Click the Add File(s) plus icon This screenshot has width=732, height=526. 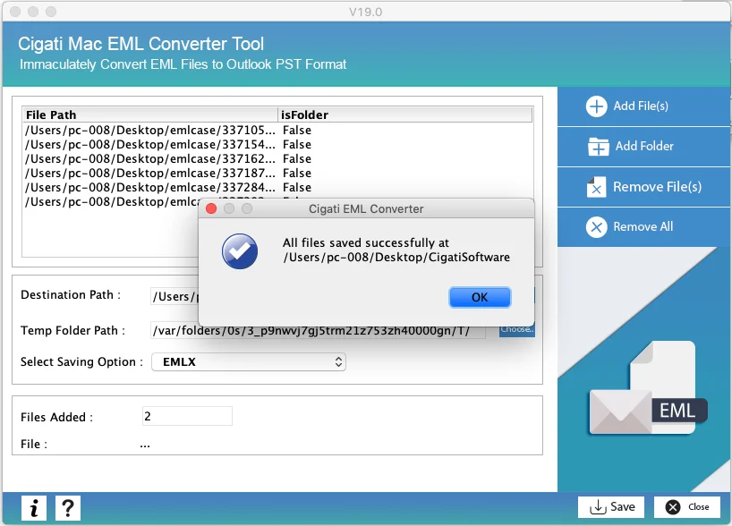[596, 106]
